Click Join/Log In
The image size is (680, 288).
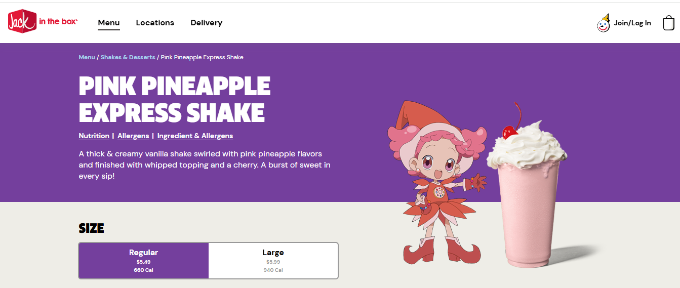632,23
